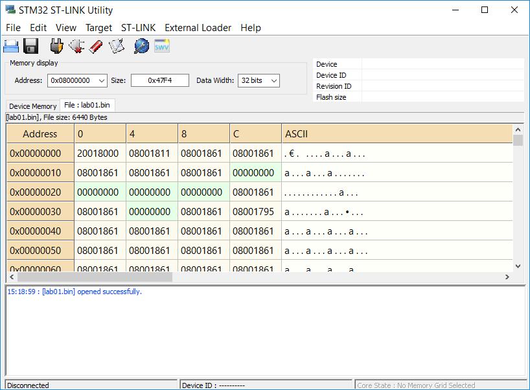This screenshot has width=530, height=390.
Task: Click address row 0x00000050
Action: pyautogui.click(x=40, y=251)
